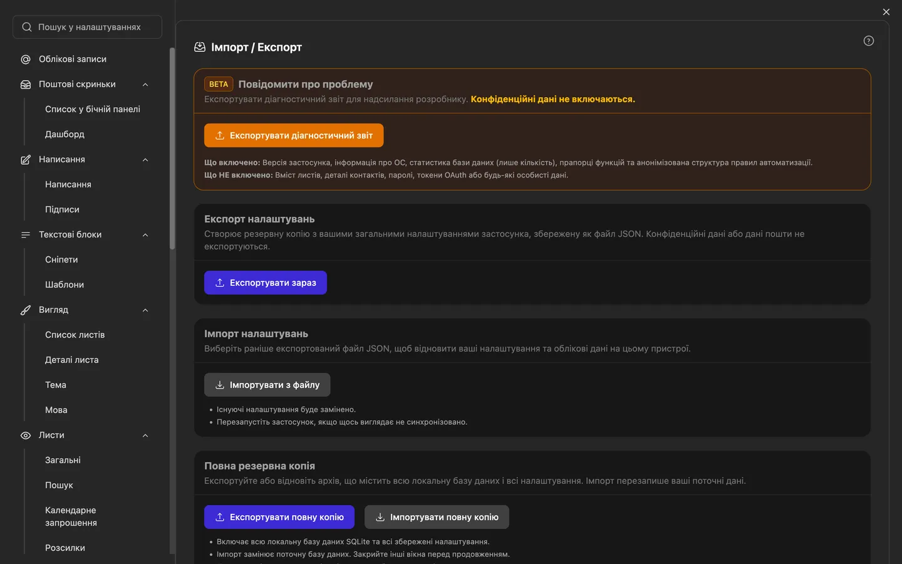Click the Поштові скриньки inbox icon

[26, 85]
